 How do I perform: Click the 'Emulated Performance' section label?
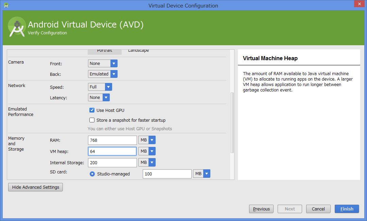point(21,112)
